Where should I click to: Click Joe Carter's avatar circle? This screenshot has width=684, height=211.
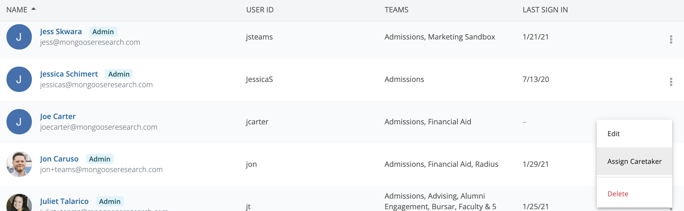coord(19,122)
